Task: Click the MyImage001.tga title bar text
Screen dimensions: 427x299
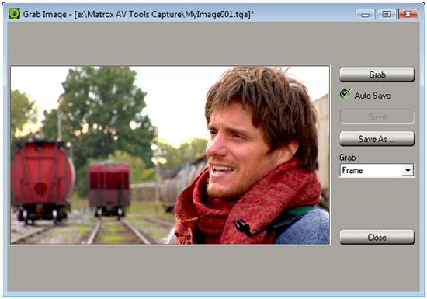Action: (217, 14)
